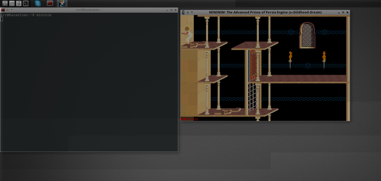Image resolution: width=381 pixels, height=181 pixels.
Task: Launch the terminal emulator from the panel
Action: click(x=26, y=3)
